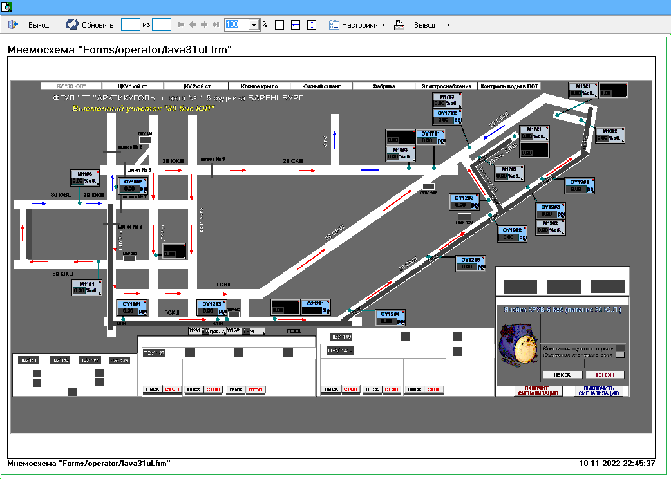Go to the first page

(180, 25)
